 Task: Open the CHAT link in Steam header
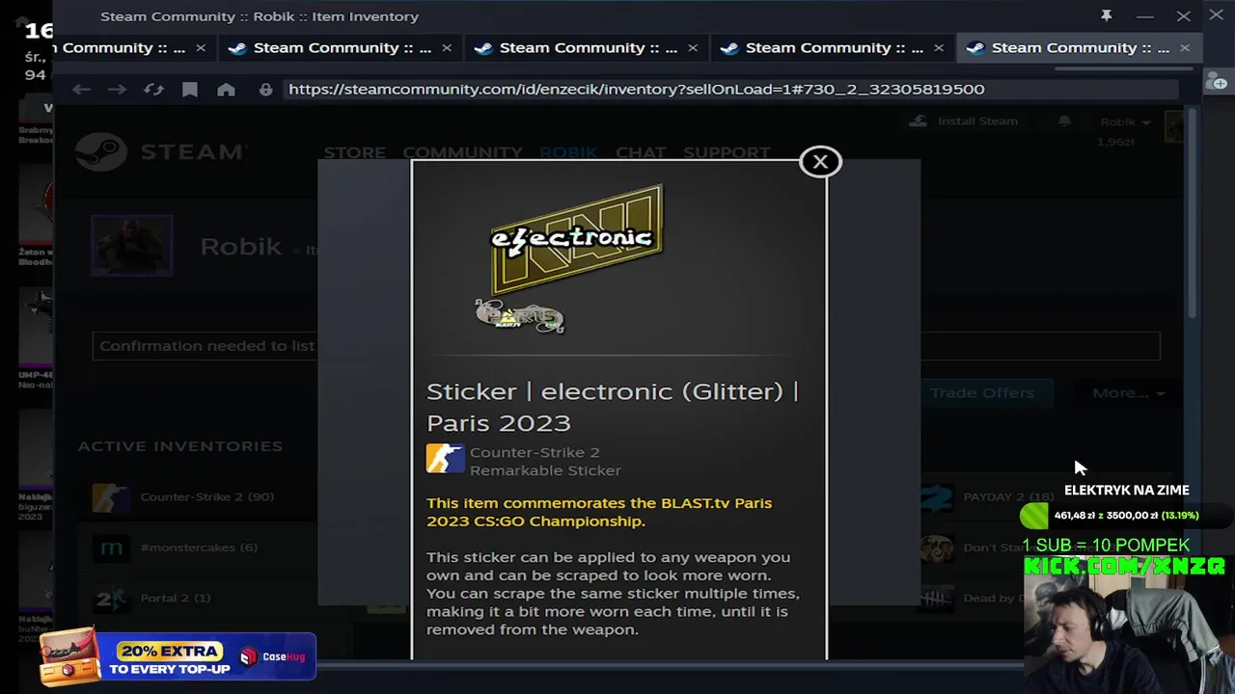[x=641, y=152]
